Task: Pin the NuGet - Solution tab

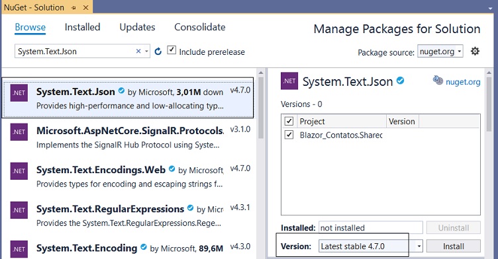Action: pyautogui.click(x=74, y=8)
